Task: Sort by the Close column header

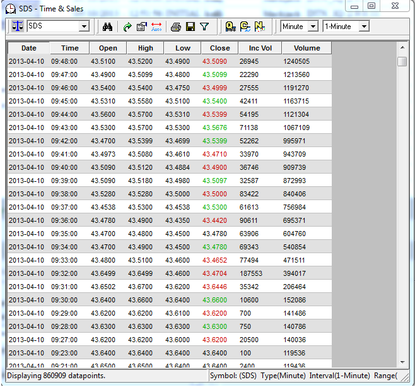Action: [219, 48]
